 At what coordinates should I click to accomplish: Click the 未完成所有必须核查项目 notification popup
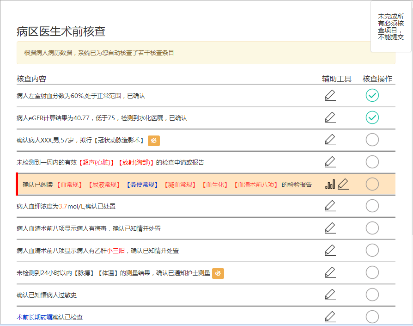pyautogui.click(x=391, y=26)
